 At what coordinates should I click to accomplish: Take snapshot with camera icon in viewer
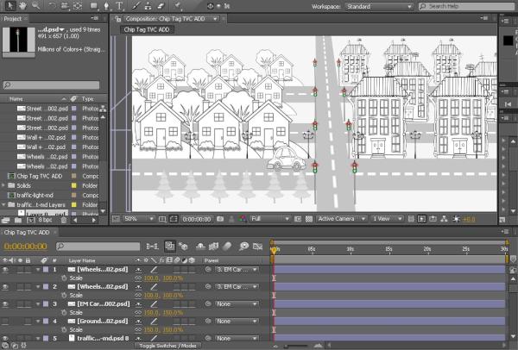[x=220, y=219]
